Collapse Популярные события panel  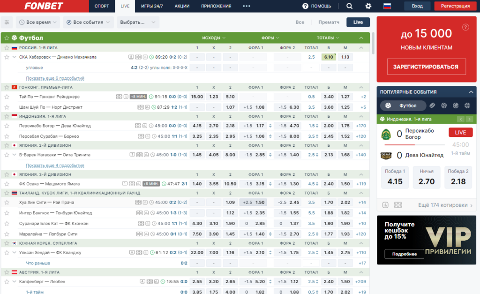471,92
